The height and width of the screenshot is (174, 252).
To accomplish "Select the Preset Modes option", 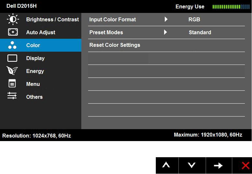I will 106,32.
